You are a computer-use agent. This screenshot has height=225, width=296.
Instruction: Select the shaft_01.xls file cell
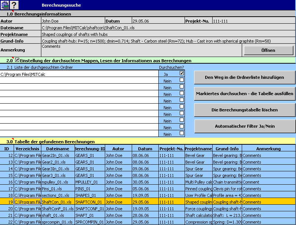coord(58,215)
